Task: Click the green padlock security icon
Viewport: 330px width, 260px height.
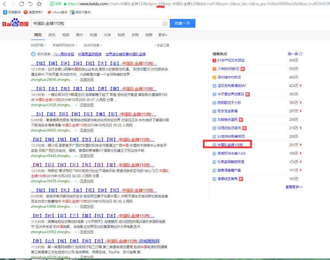Action: click(65, 4)
